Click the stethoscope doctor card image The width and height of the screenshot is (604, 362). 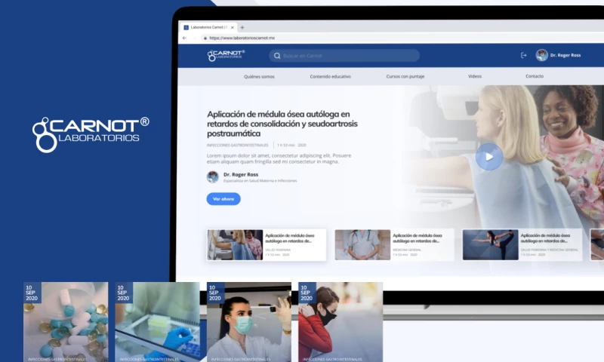[x=362, y=244]
